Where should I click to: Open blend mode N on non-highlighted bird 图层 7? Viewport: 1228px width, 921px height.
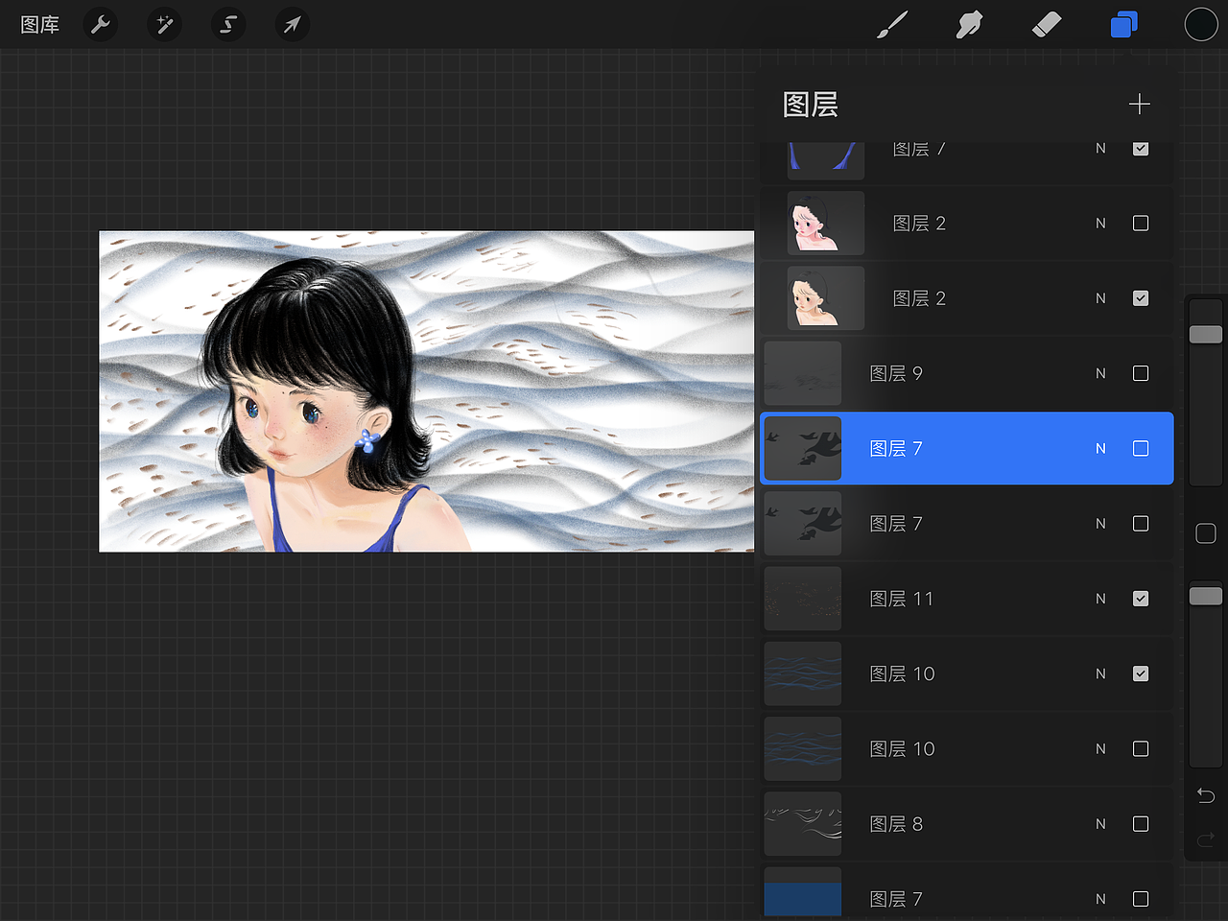point(1100,524)
